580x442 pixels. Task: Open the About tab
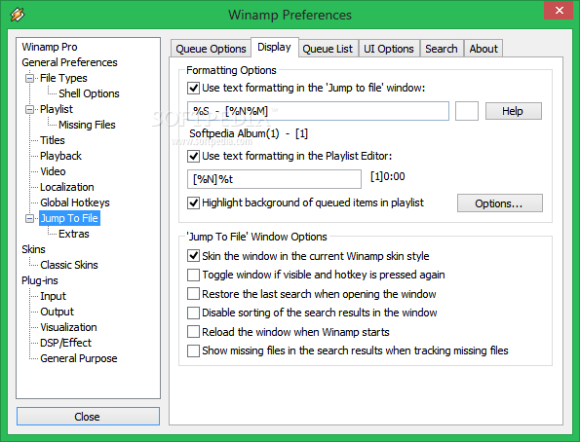483,49
